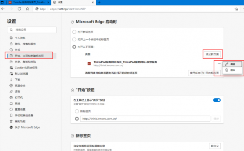Open 隐私、搜索和服务 settings section

(23, 44)
